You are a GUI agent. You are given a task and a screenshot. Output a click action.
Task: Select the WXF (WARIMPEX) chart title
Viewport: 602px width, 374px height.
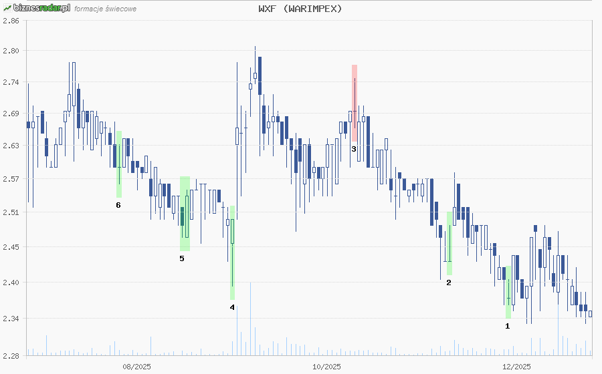tap(300, 9)
